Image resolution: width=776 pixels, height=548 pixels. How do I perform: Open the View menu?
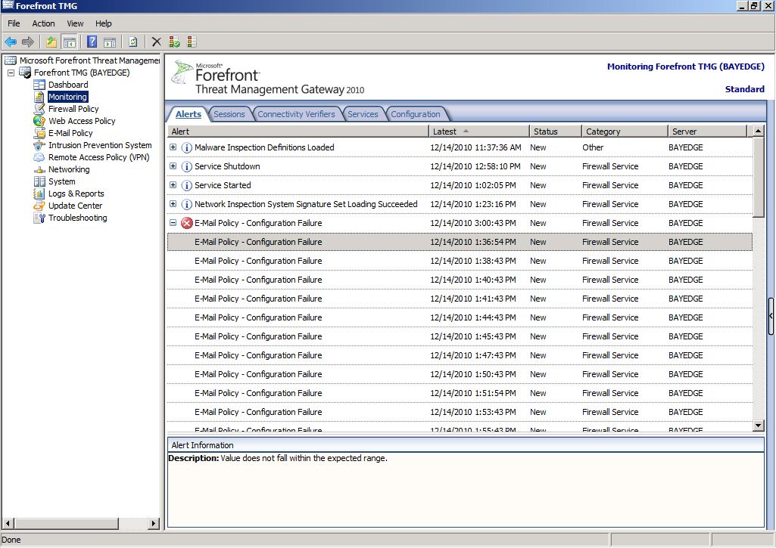click(x=75, y=23)
